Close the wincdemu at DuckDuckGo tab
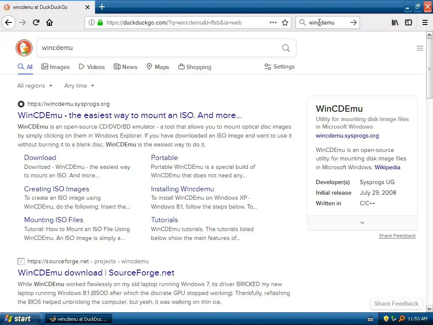This screenshot has width=433, height=325. pos(87,7)
